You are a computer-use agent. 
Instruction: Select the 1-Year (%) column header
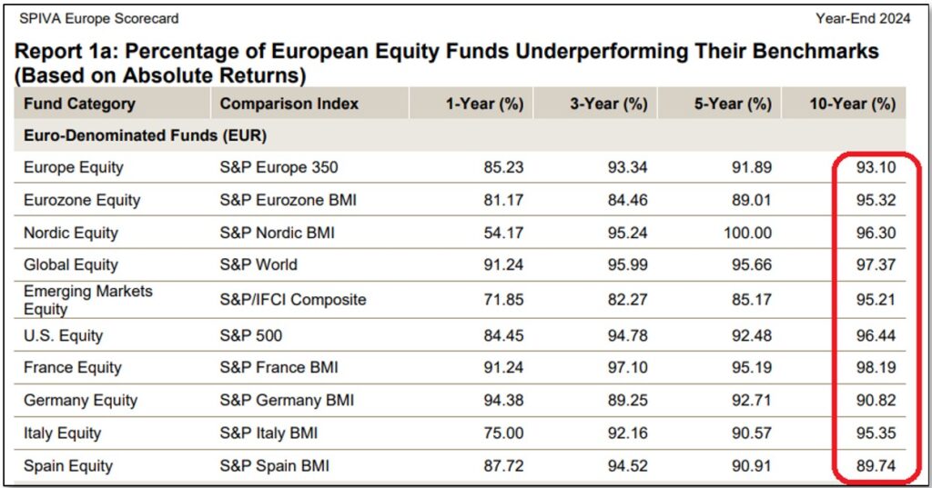(484, 104)
